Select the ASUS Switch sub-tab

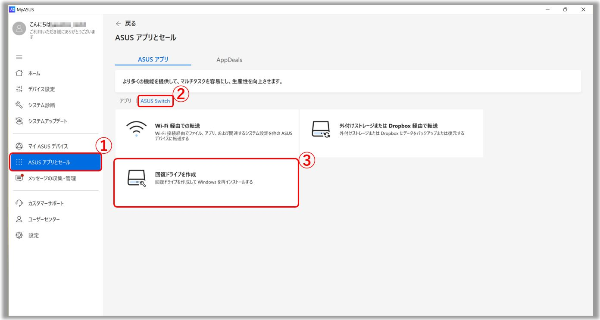(155, 101)
